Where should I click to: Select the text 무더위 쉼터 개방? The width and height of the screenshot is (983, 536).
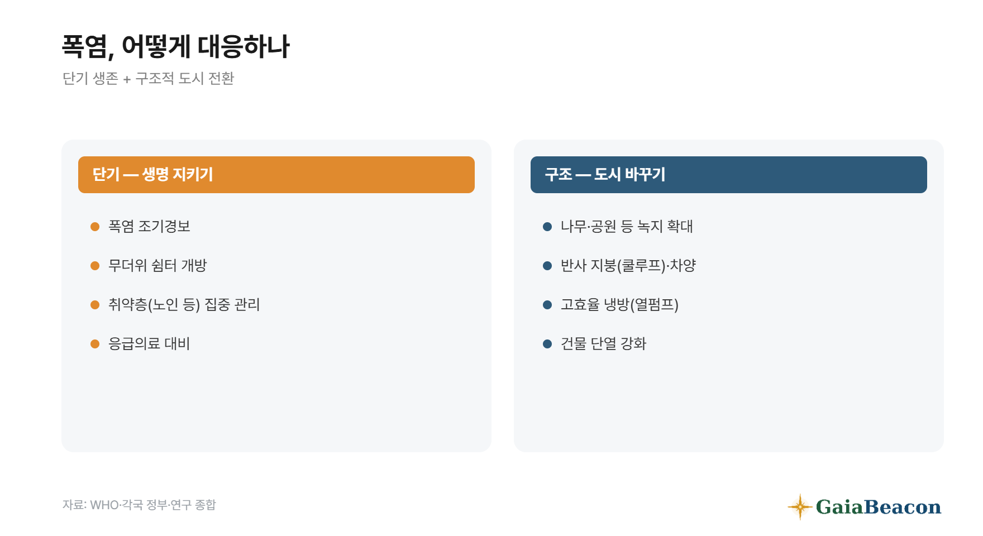[x=158, y=265]
